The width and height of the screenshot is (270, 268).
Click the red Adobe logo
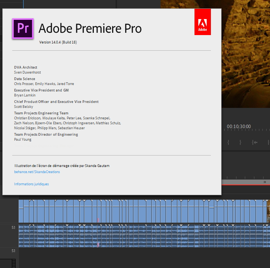[x=202, y=22]
